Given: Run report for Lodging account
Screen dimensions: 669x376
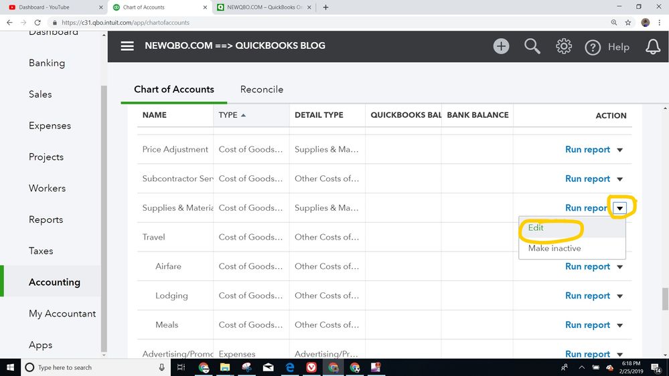Looking at the screenshot, I should tap(587, 296).
